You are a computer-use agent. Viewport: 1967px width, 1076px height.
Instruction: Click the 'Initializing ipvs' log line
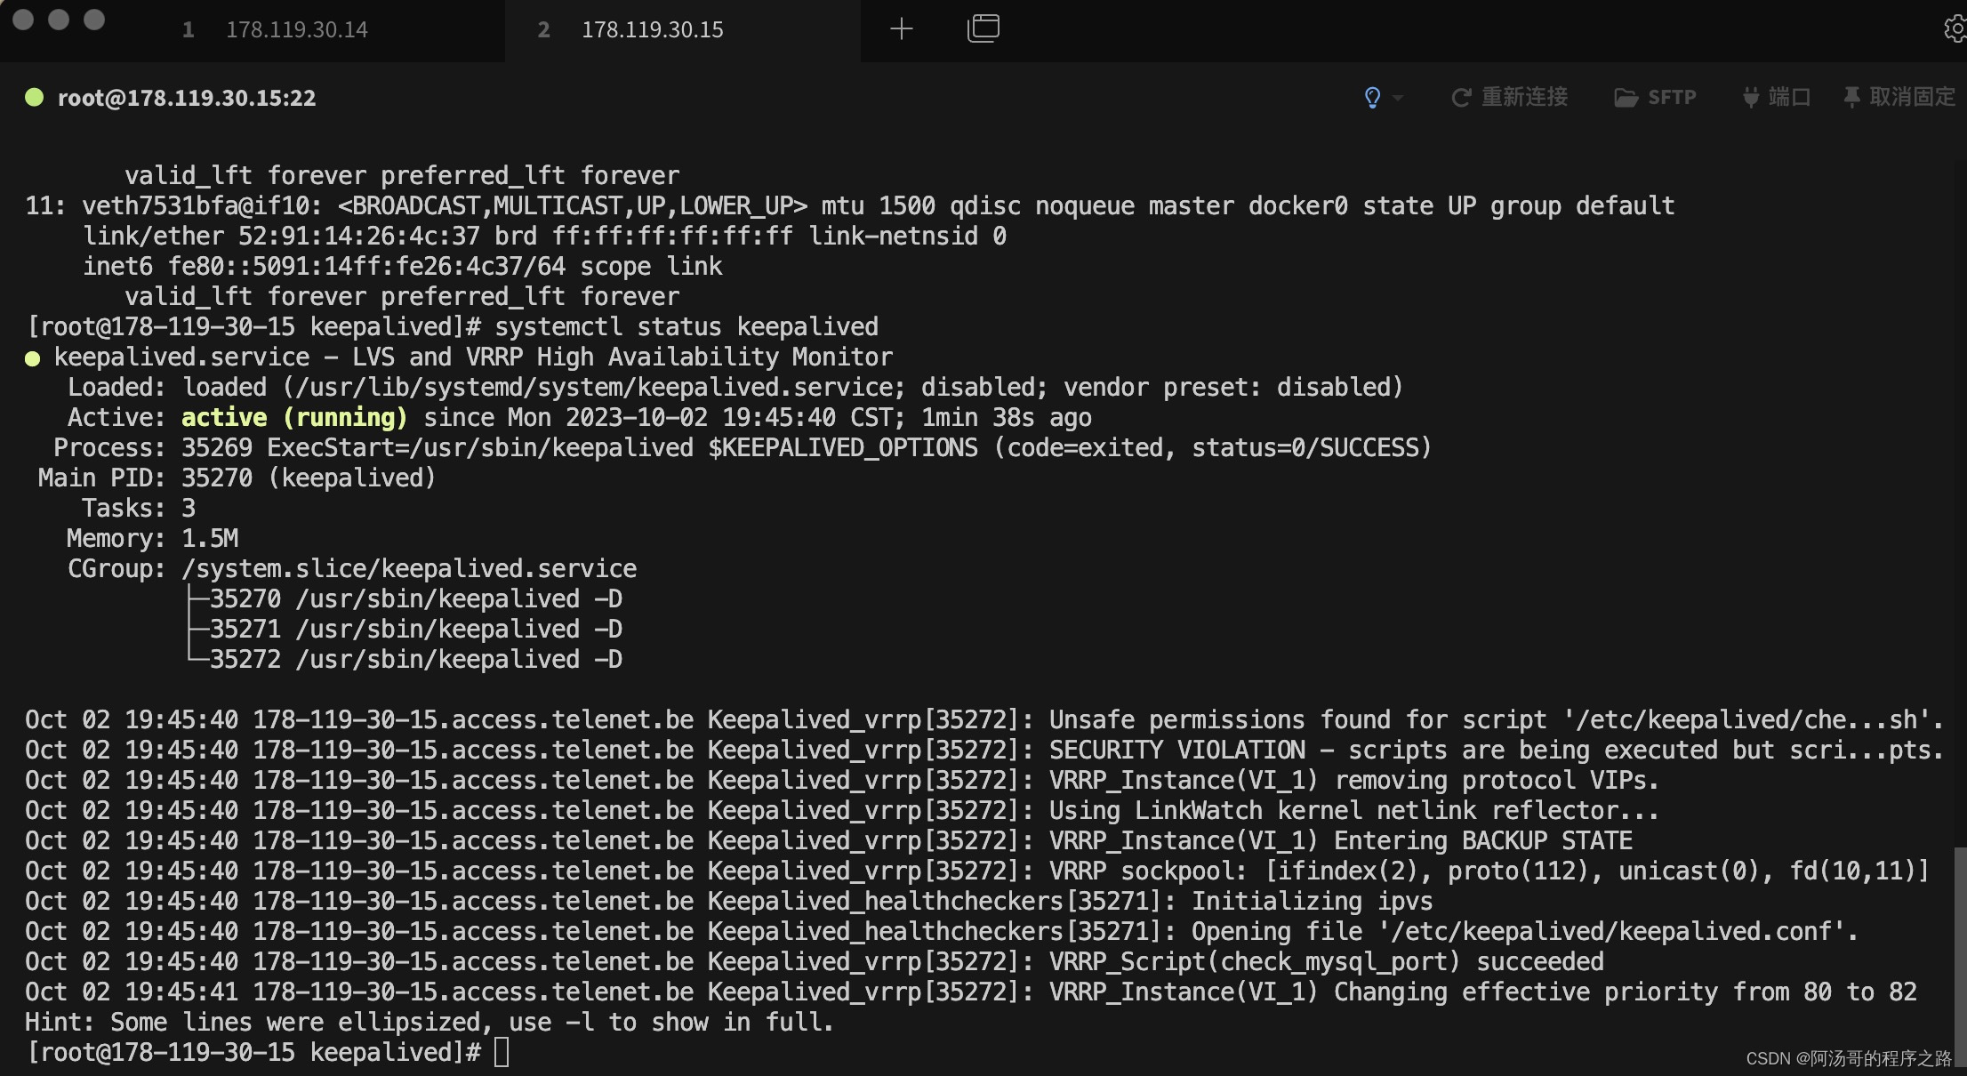click(x=729, y=901)
